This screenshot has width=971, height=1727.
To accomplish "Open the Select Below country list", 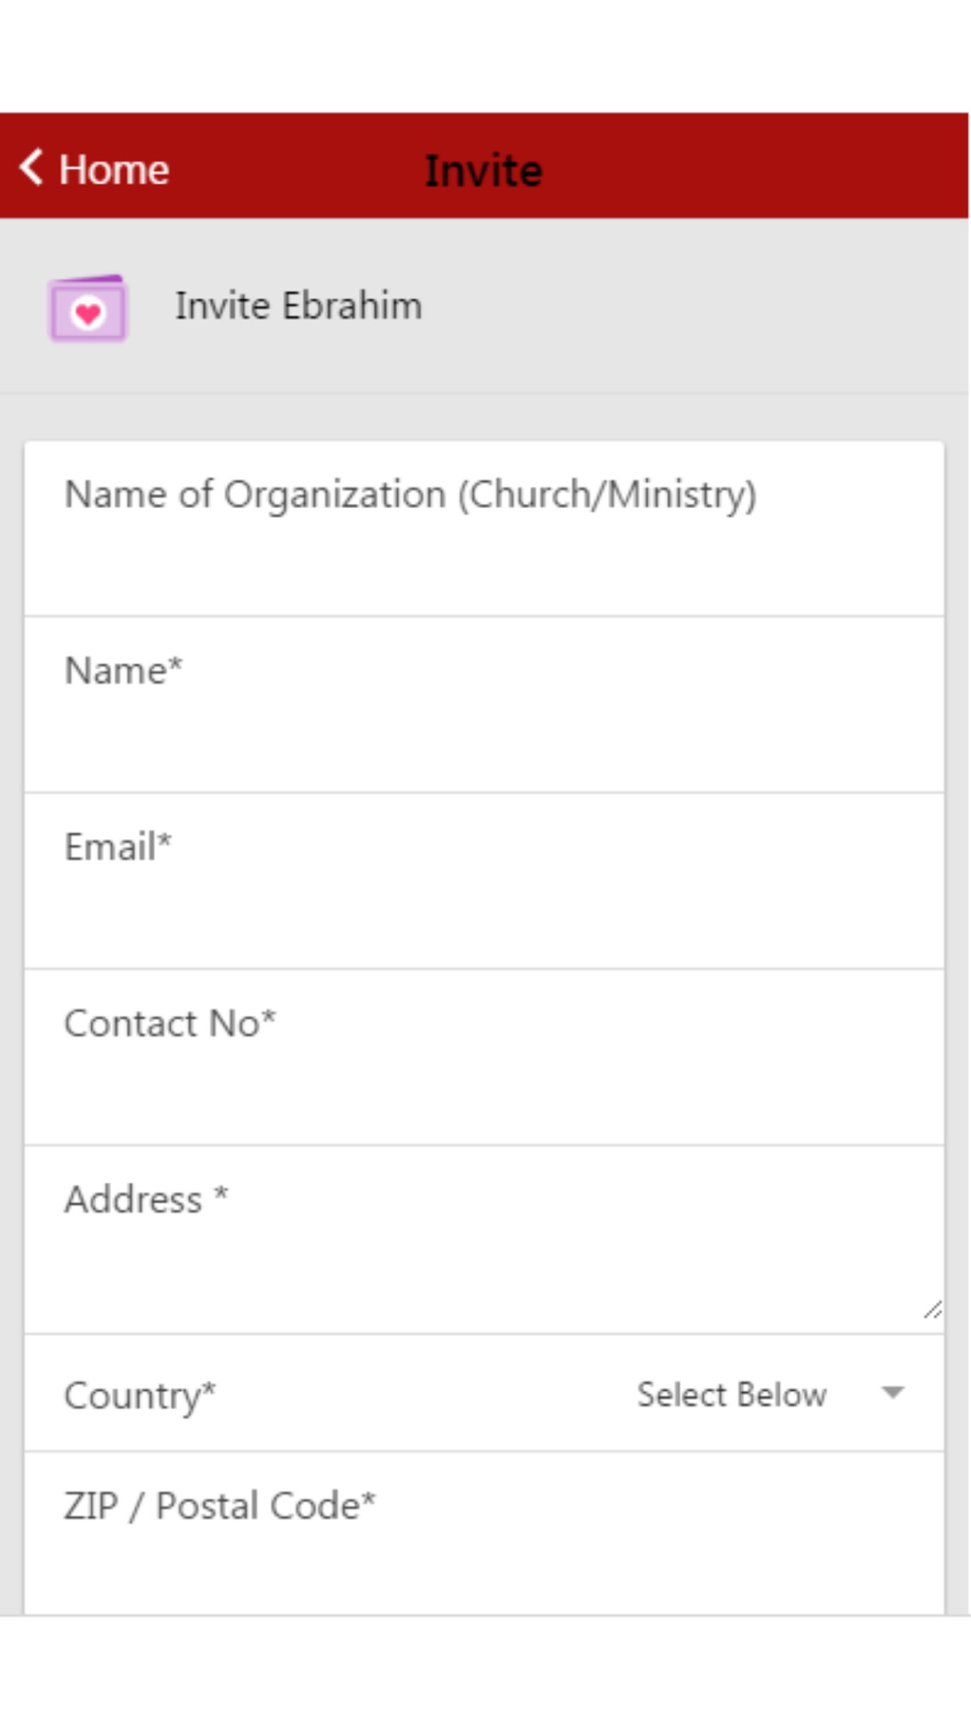I will (x=731, y=1394).
